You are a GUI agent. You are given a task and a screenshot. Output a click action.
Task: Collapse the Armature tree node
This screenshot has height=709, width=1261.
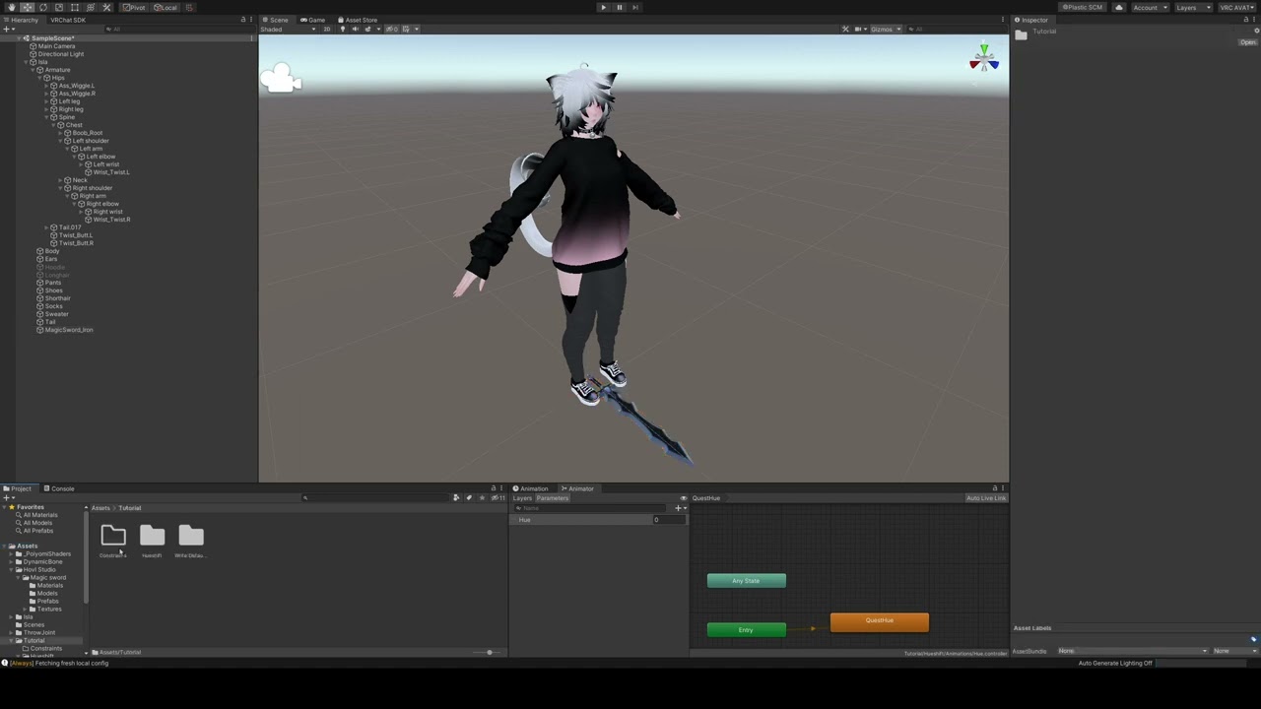pyautogui.click(x=34, y=70)
